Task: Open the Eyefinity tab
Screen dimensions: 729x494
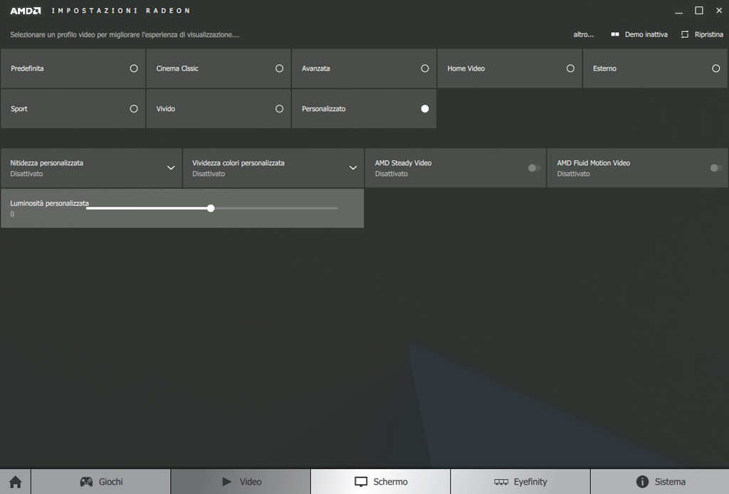Action: pos(520,481)
